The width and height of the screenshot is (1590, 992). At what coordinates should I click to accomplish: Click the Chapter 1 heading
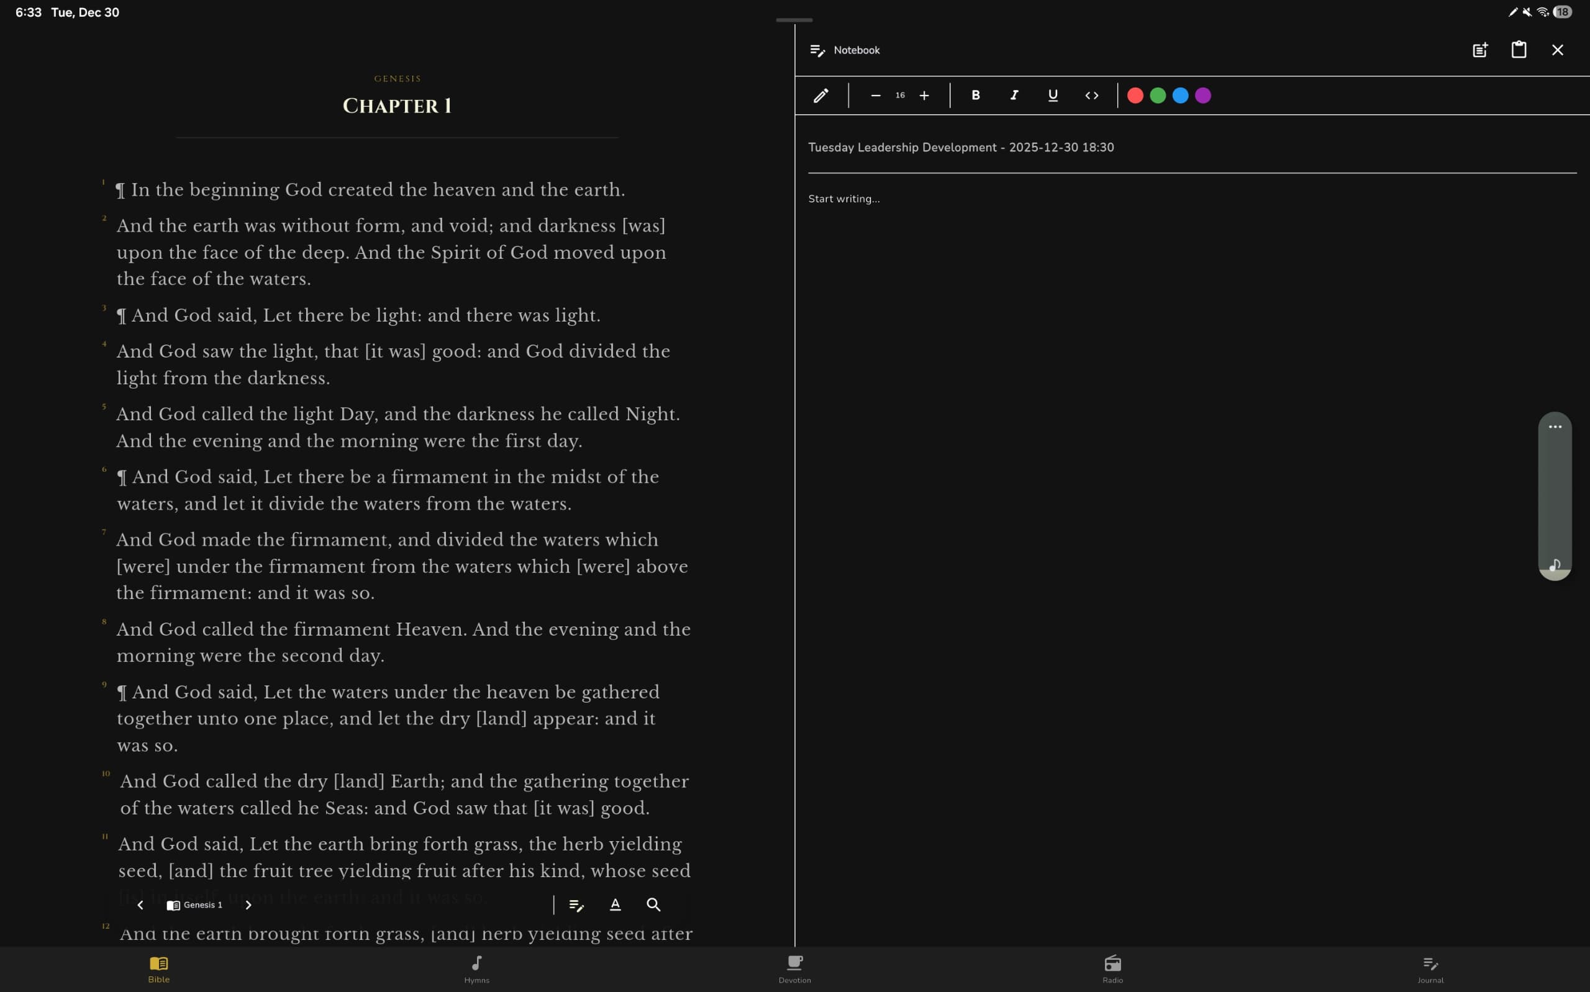[x=397, y=106]
